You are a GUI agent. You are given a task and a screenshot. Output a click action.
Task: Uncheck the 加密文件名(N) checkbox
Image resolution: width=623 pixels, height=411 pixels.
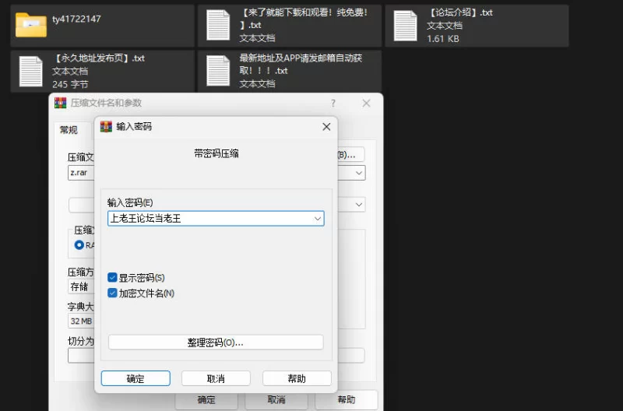click(112, 293)
